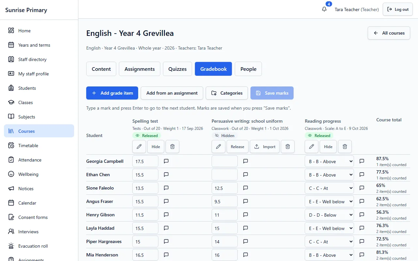Viewport: 418px width, 261px height.
Task: Open comment for Sione Faleolo's spelling mark
Action: (x=166, y=188)
